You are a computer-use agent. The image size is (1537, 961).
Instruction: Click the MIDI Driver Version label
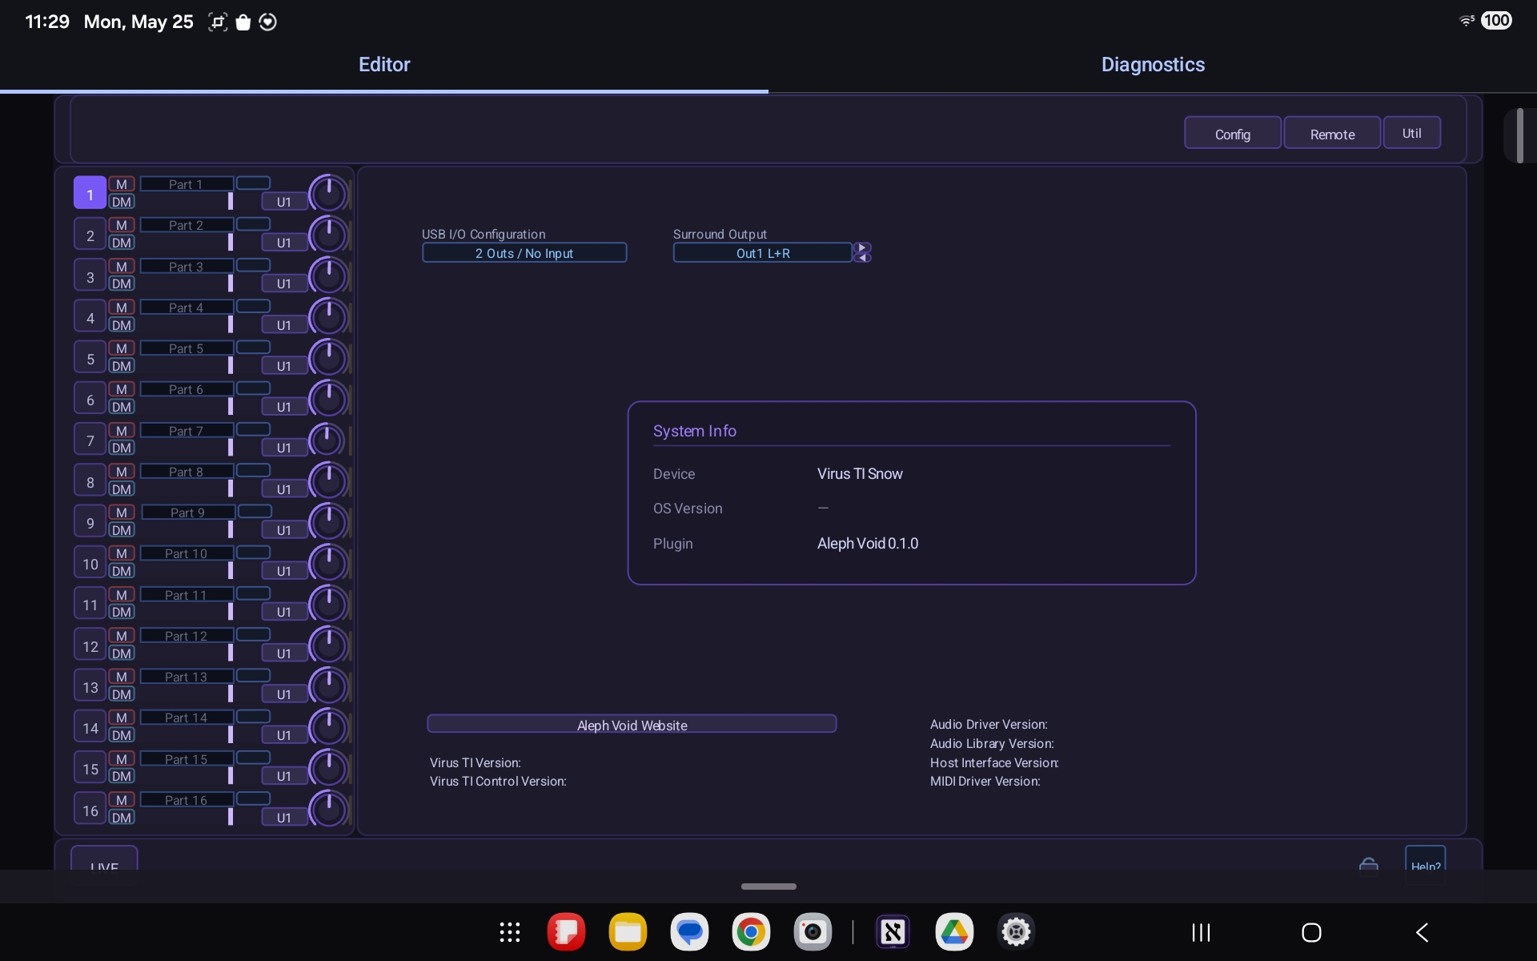pyautogui.click(x=985, y=782)
